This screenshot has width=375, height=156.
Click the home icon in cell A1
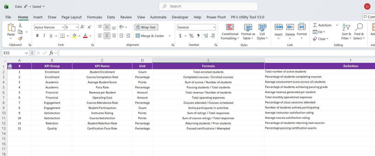[10, 66]
